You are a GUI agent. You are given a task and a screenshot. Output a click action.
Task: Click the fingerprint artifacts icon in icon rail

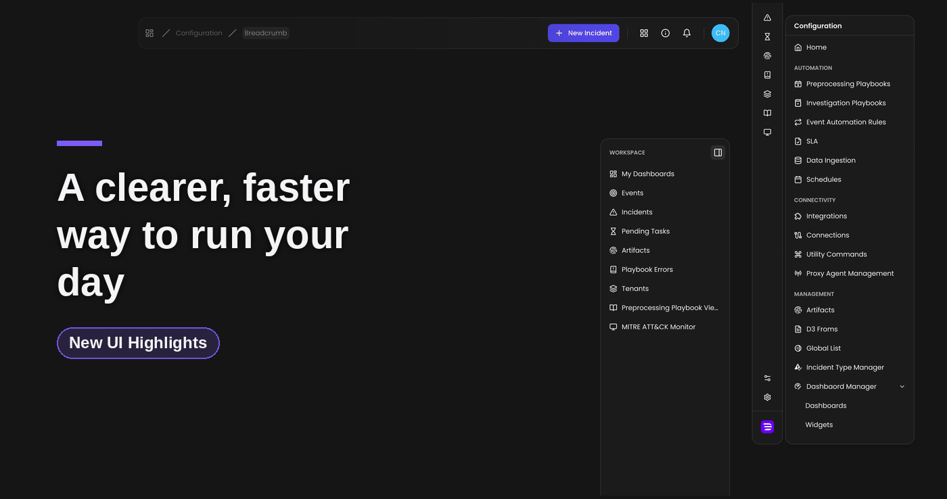(767, 56)
